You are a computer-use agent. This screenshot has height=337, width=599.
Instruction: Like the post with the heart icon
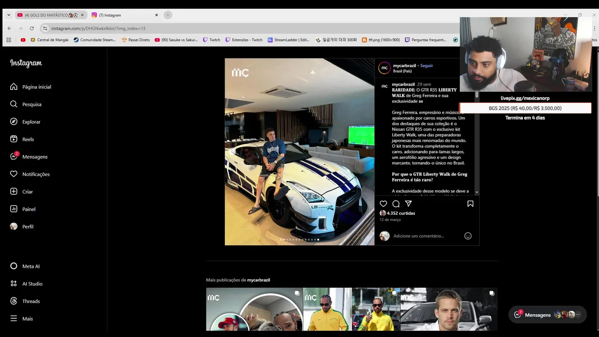tap(383, 204)
